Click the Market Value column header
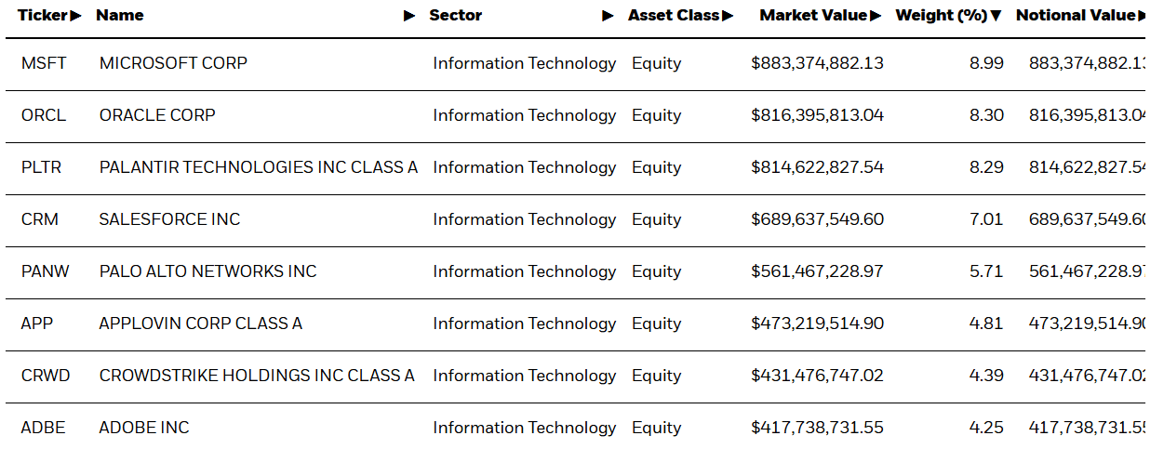The width and height of the screenshot is (1150, 449). (x=813, y=16)
